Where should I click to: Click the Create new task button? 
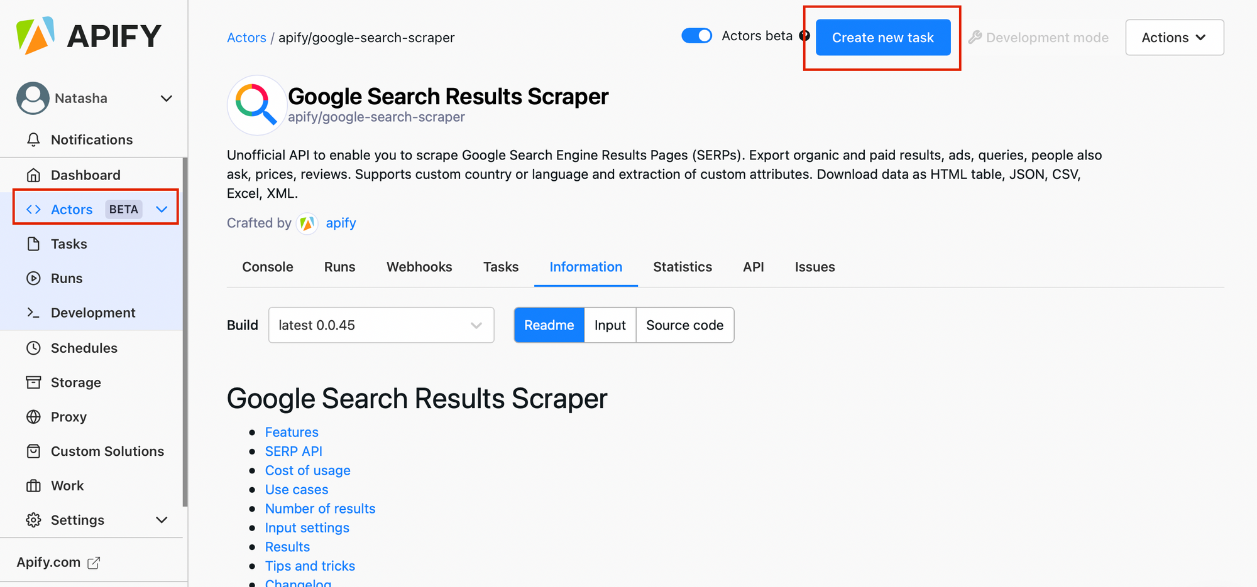coord(883,38)
